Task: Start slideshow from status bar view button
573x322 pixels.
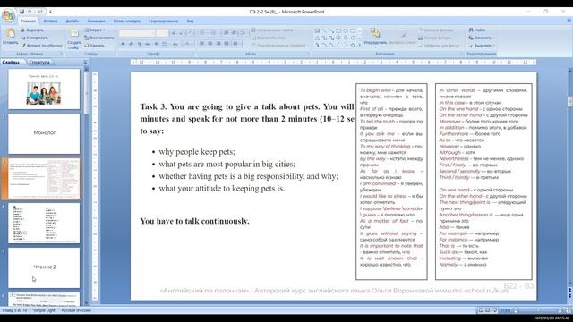Action: point(494,310)
